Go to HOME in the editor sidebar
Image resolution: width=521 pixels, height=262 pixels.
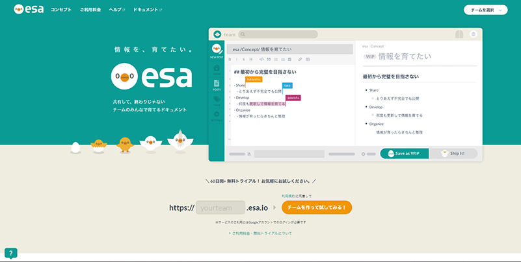pos(217,69)
